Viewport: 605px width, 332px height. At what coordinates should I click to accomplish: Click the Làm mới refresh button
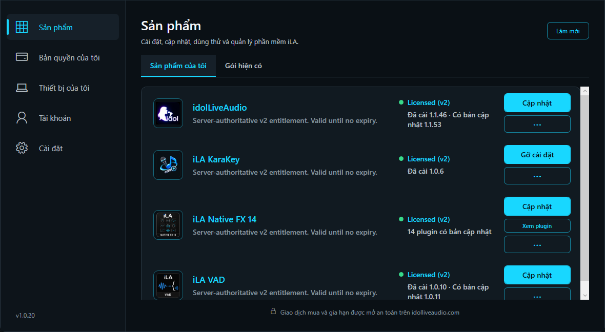568,31
